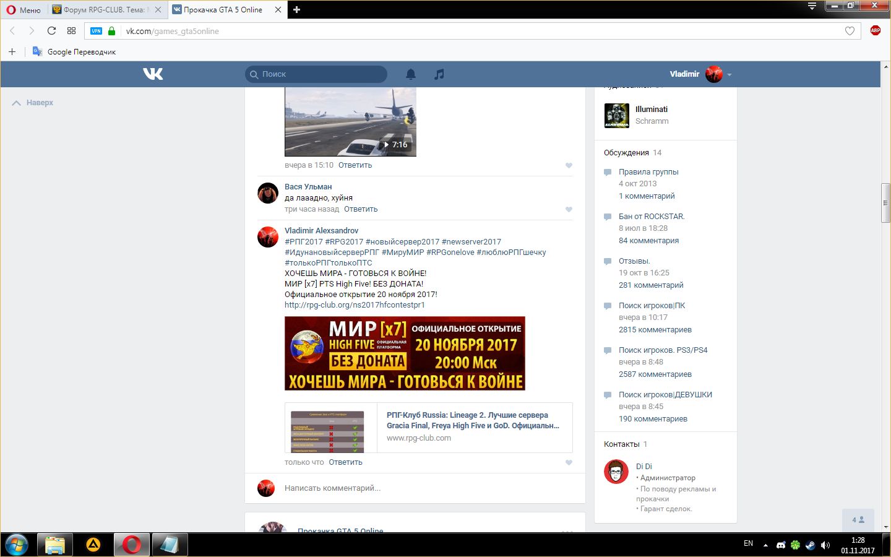Open the Правила группы discussion
The width and height of the screenshot is (891, 557).
coord(648,172)
